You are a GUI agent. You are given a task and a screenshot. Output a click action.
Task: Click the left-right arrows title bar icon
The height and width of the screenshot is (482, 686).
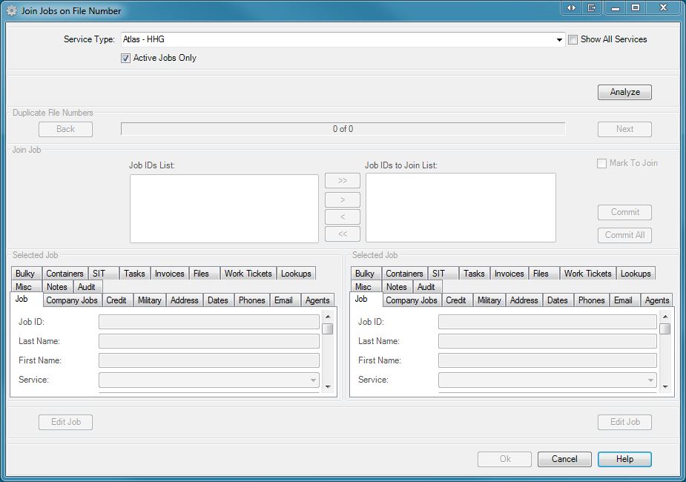point(571,8)
